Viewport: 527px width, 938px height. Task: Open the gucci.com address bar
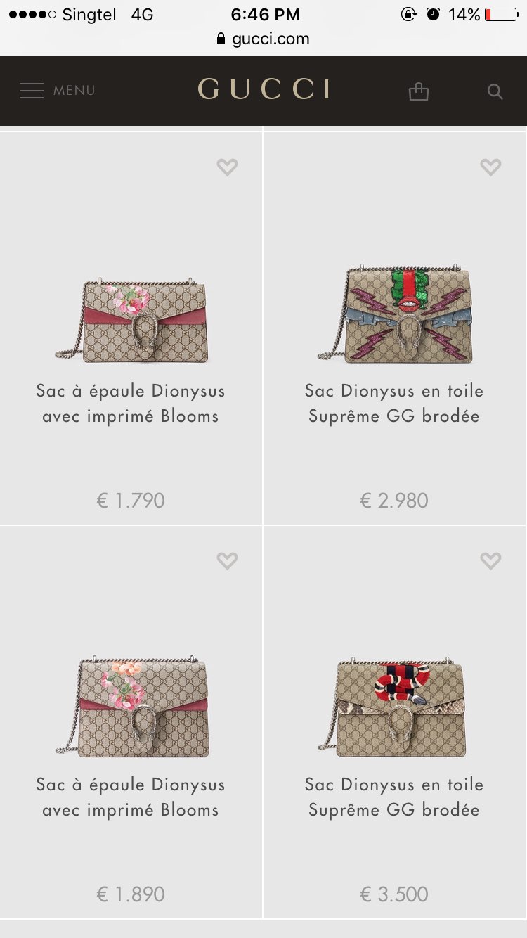(263, 39)
